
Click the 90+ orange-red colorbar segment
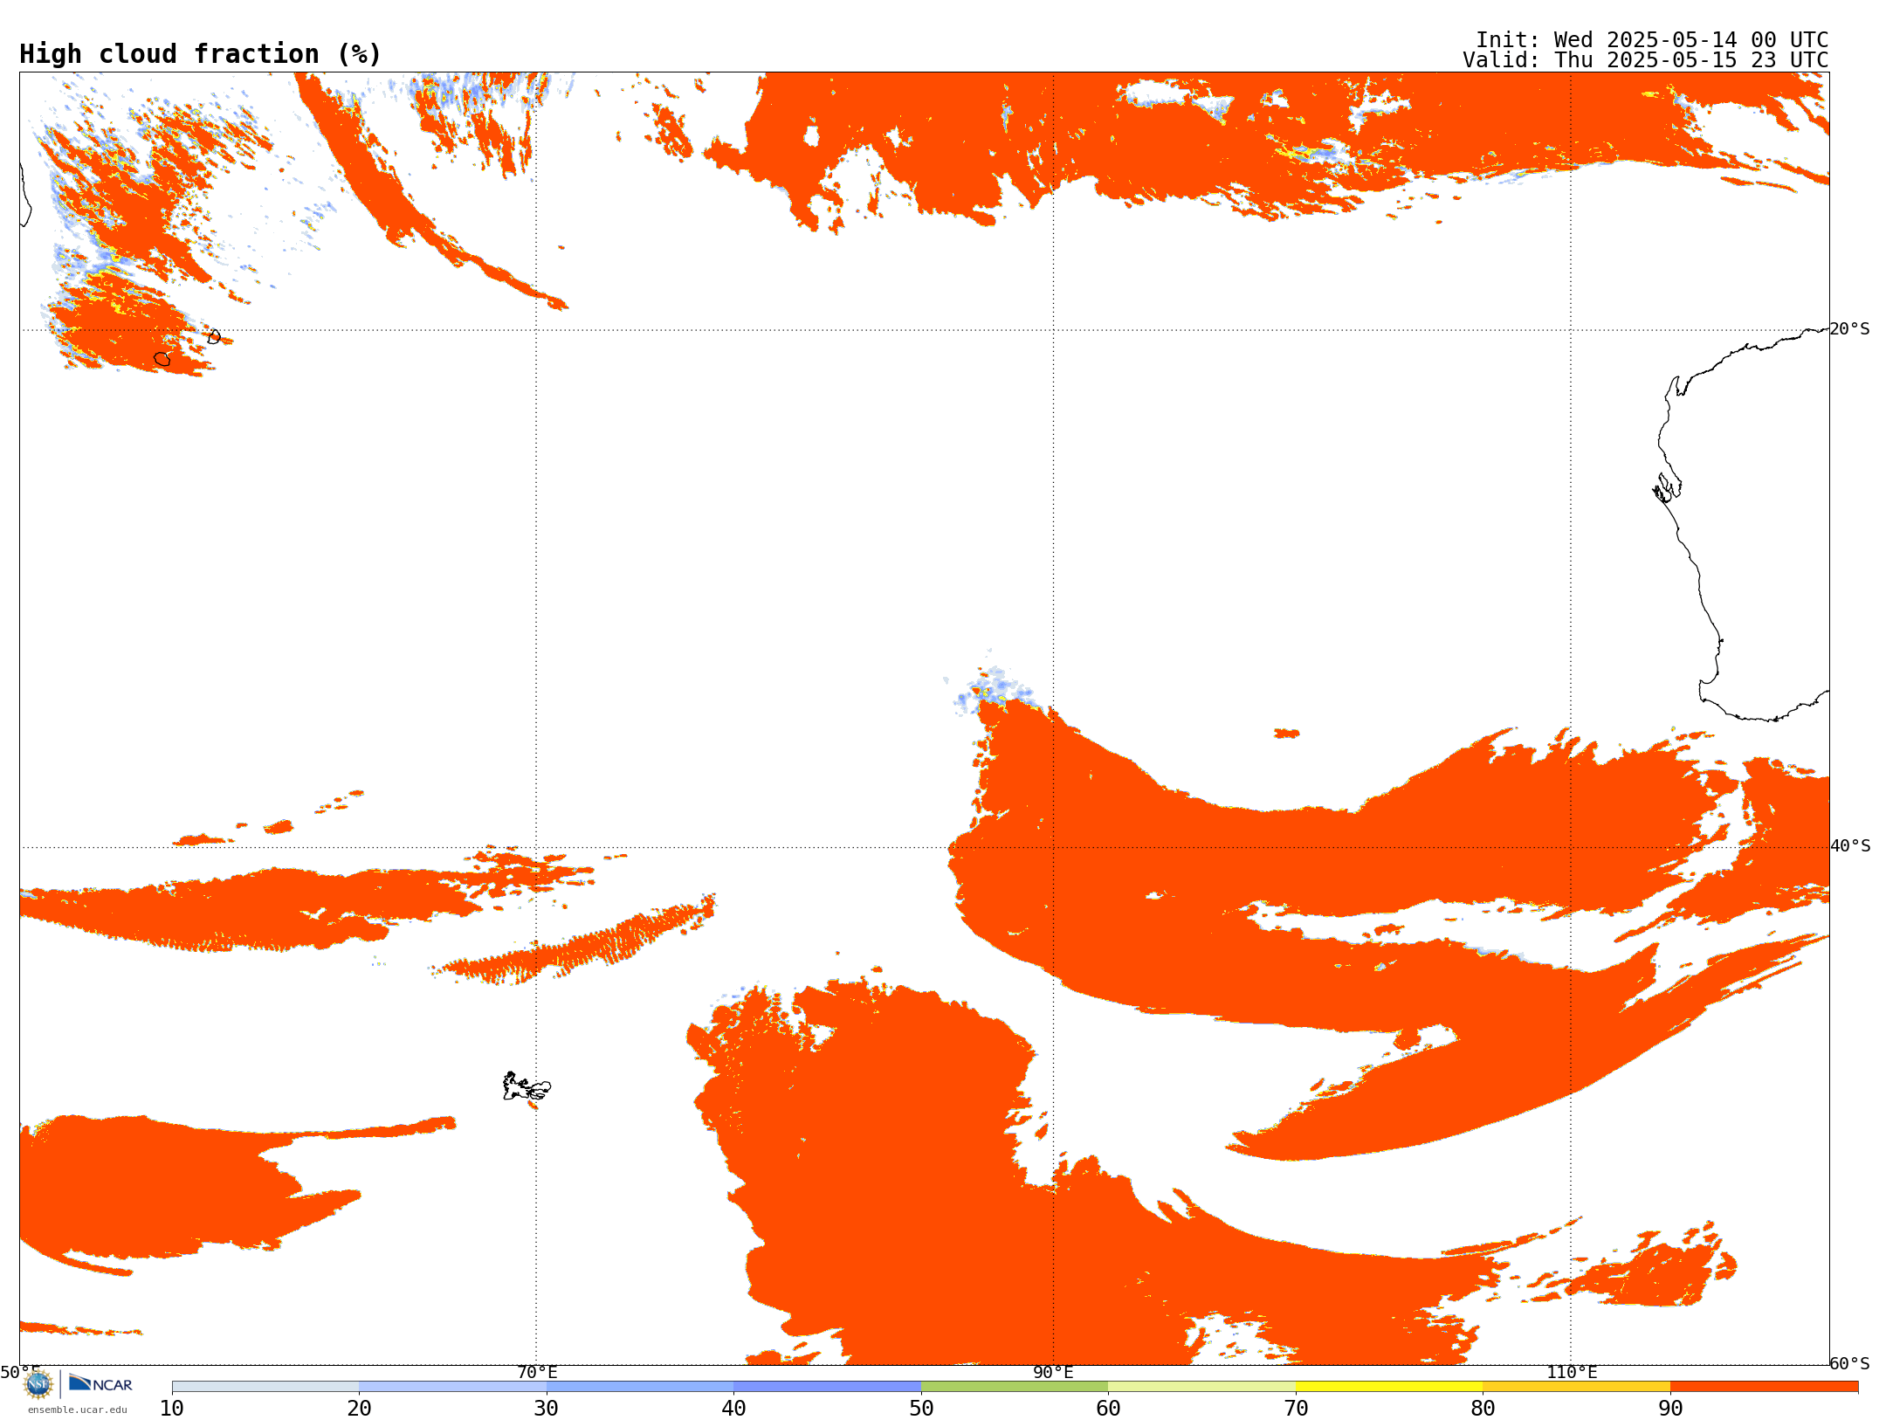pyautogui.click(x=1764, y=1387)
